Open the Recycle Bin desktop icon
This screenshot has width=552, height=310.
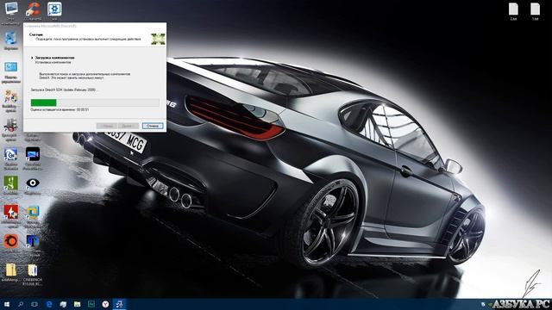[x=11, y=39]
